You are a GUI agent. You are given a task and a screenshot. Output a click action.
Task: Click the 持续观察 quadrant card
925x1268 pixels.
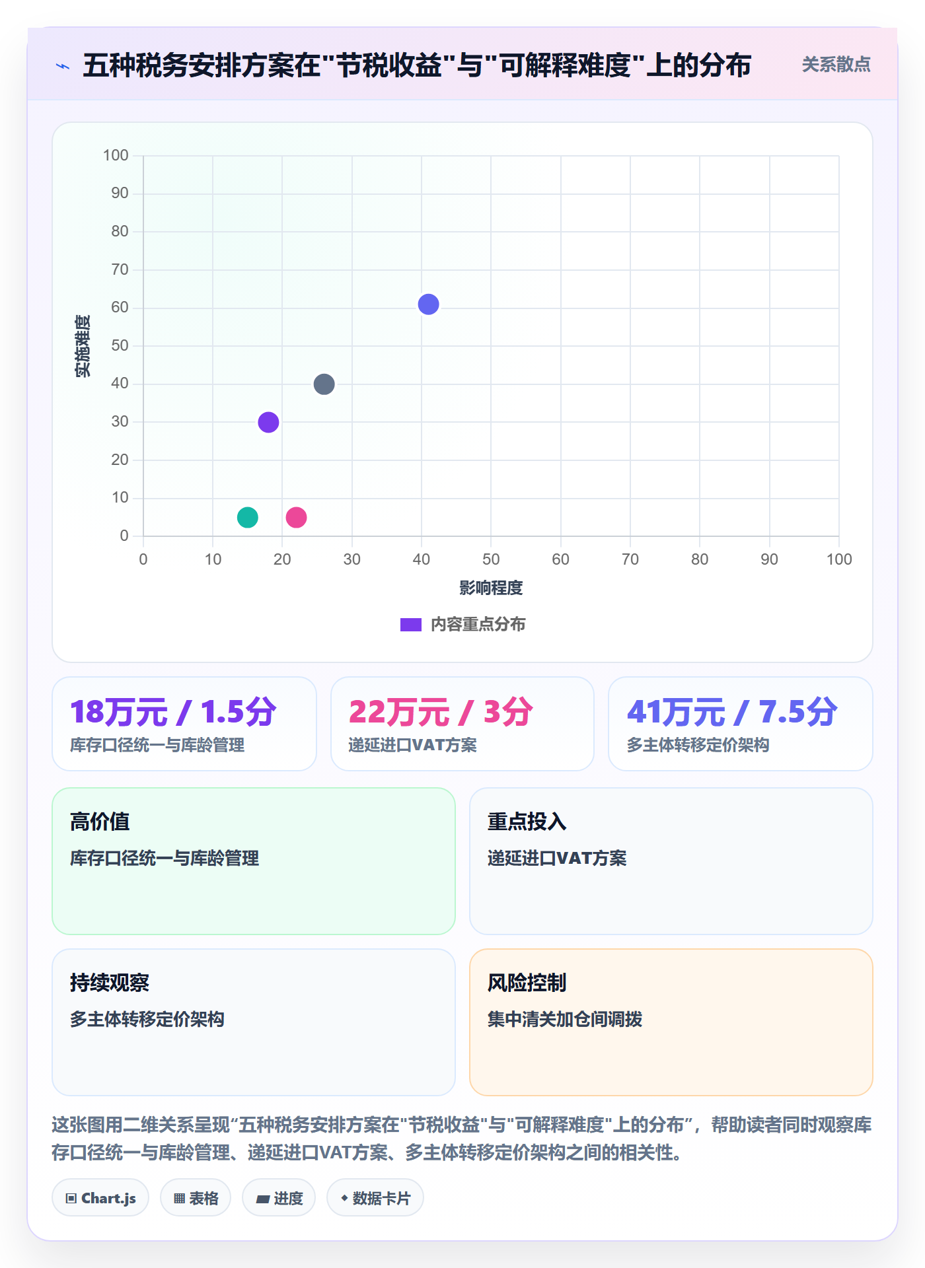(254, 1022)
